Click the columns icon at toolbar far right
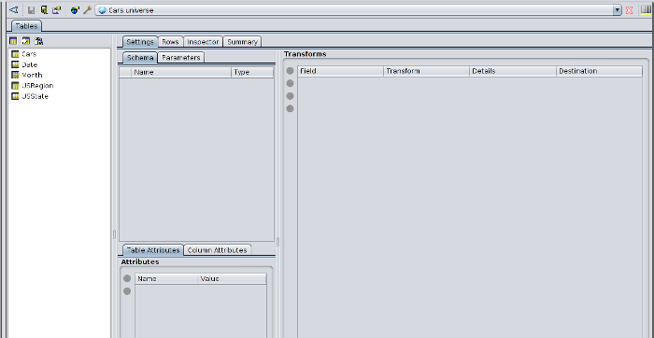 pos(647,10)
